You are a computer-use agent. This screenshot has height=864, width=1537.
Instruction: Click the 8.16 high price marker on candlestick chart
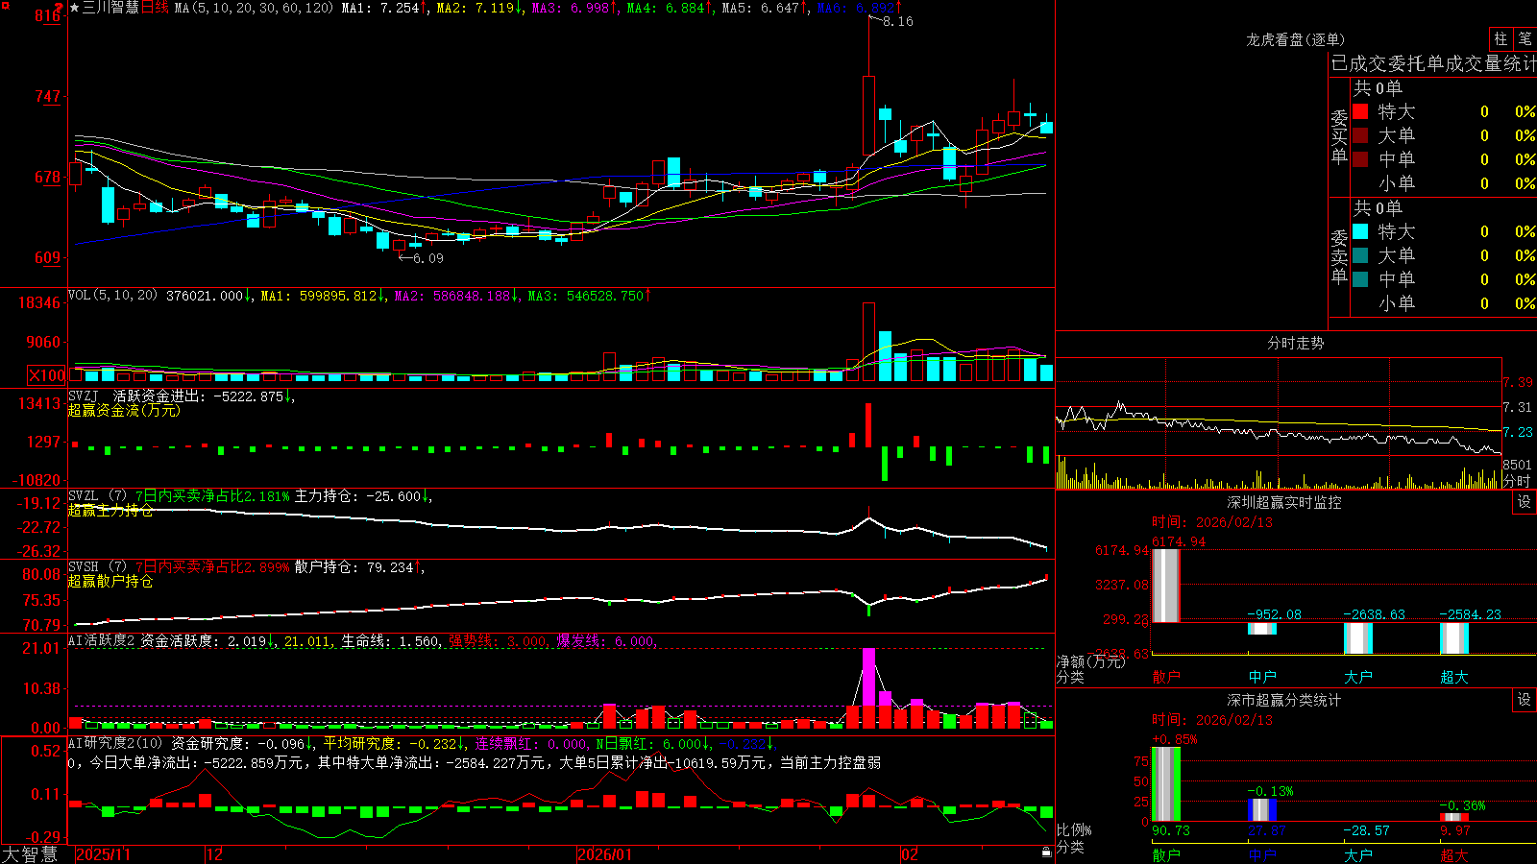[898, 21]
